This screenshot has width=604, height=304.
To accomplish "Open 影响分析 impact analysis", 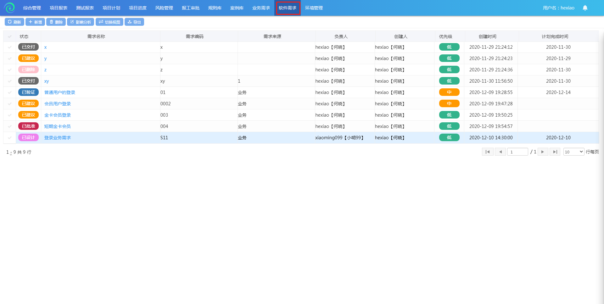I will (x=81, y=22).
